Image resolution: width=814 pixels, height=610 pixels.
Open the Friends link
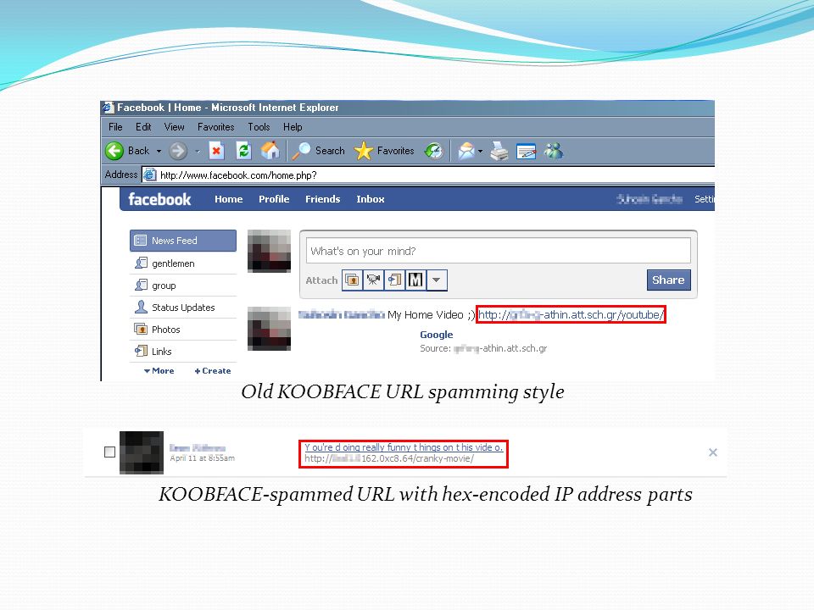coord(322,199)
